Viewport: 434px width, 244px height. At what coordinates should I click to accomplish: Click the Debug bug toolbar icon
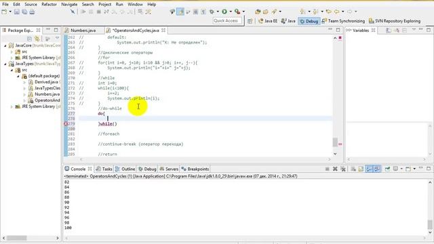click(x=212, y=12)
